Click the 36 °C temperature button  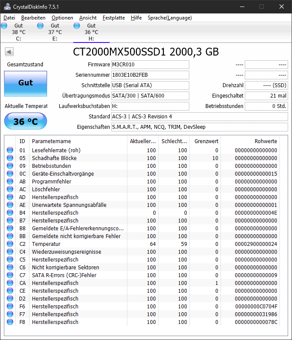[x=26, y=121]
